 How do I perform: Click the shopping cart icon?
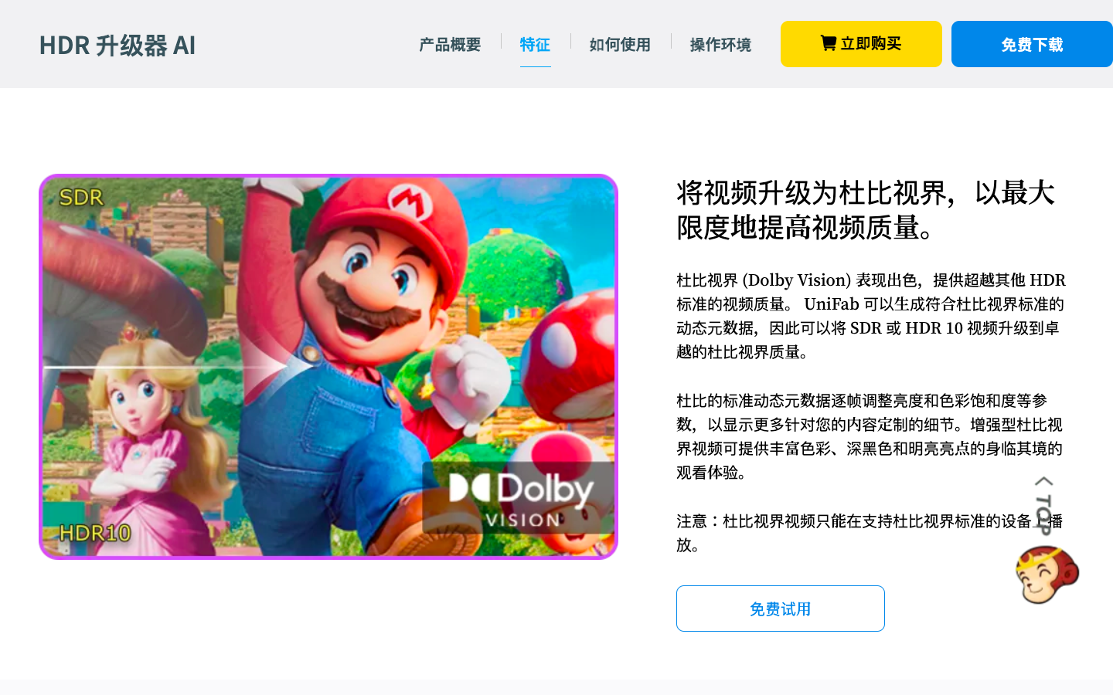point(828,43)
